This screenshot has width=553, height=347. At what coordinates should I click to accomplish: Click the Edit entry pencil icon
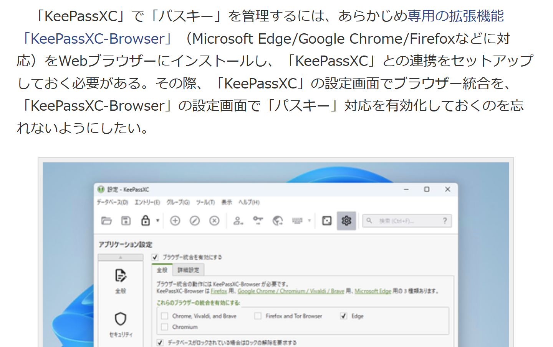(x=195, y=221)
